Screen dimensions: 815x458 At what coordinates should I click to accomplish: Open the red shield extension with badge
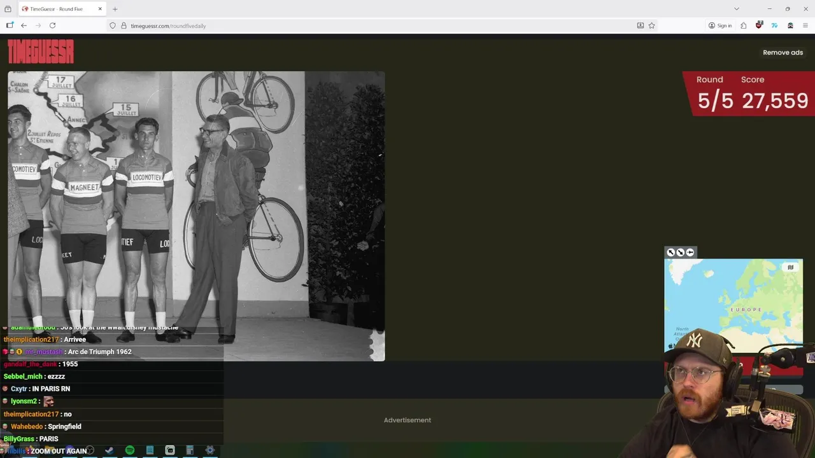coord(759,25)
